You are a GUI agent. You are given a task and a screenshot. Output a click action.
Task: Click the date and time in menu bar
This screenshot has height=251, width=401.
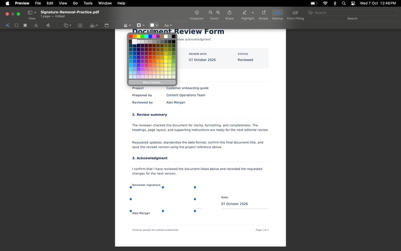[x=378, y=3]
